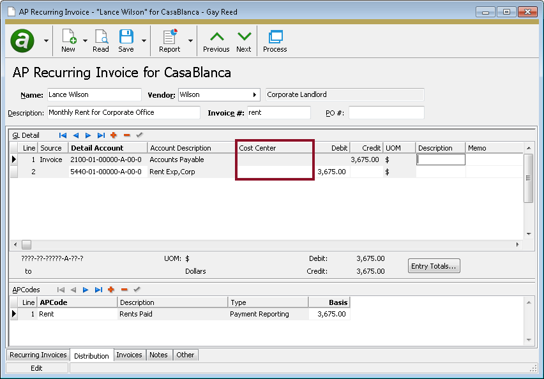Screen dimensions: 544x379
Task: Open the Vendor lookup arrow
Action: click(255, 95)
